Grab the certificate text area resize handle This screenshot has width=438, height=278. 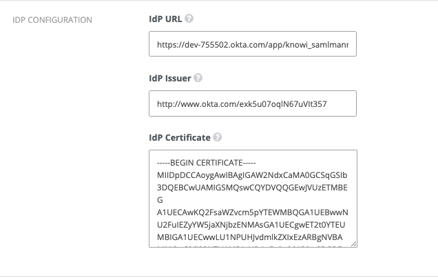point(353,244)
